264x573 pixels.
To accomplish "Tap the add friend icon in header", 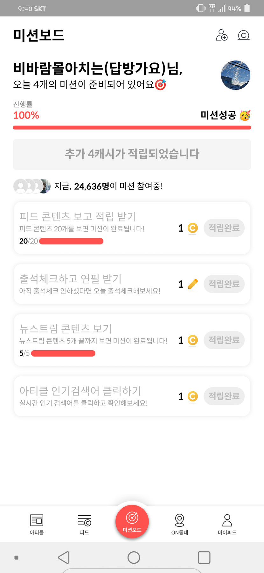I will [222, 35].
